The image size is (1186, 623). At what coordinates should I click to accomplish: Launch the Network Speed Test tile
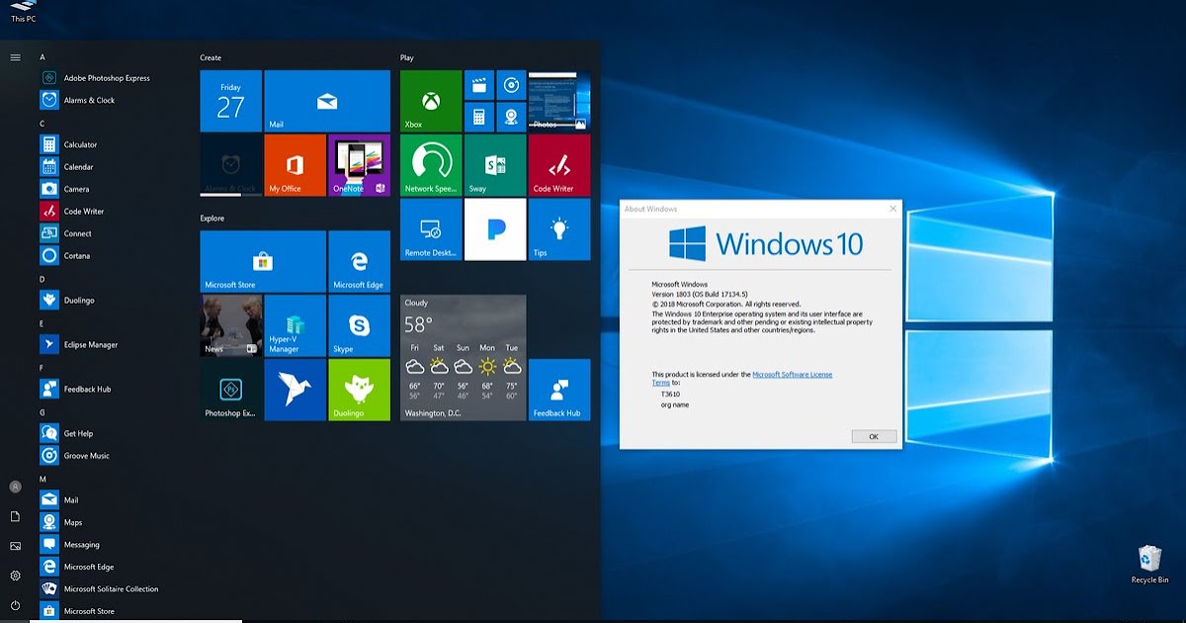tap(431, 165)
